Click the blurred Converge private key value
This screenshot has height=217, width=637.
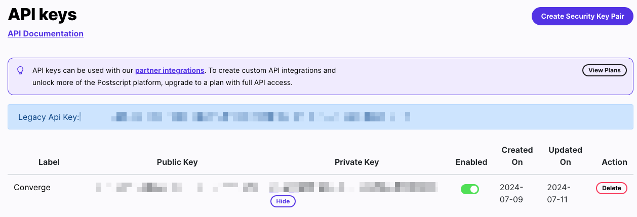(353, 188)
